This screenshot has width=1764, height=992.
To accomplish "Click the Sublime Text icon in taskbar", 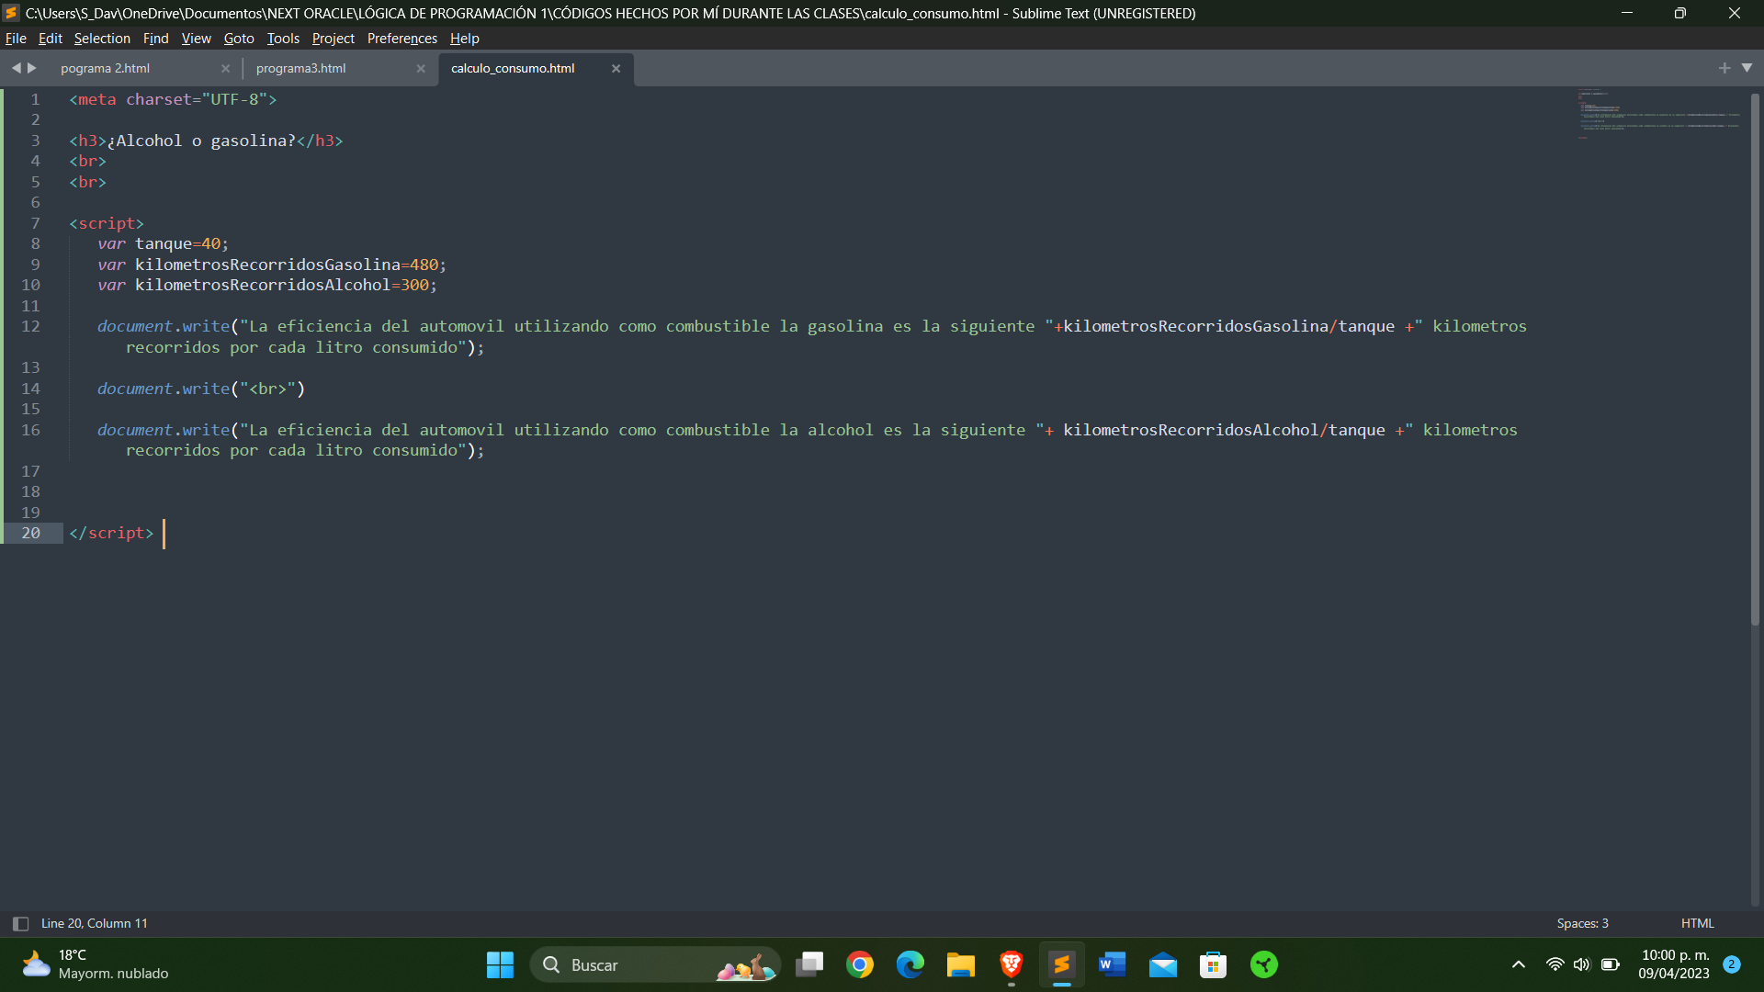I will (x=1061, y=964).
